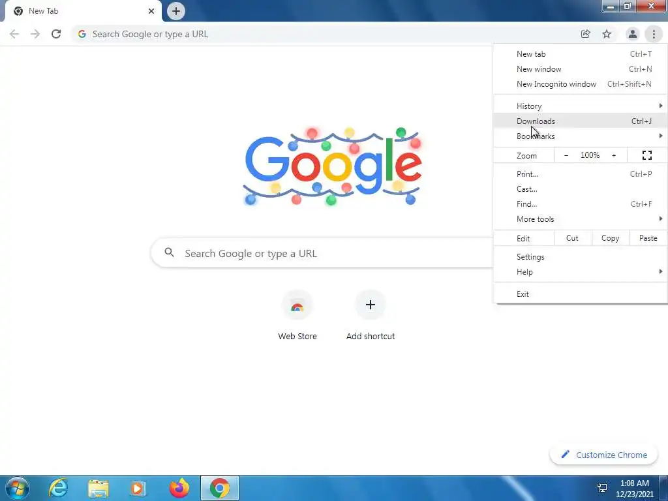Image resolution: width=668 pixels, height=501 pixels.
Task: Click the network tray icon
Action: [602, 488]
